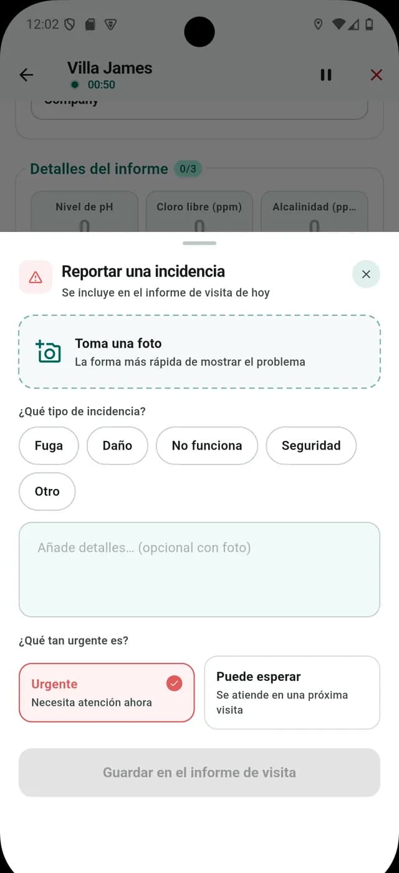Tap the Detalles del informe heading

coord(99,169)
